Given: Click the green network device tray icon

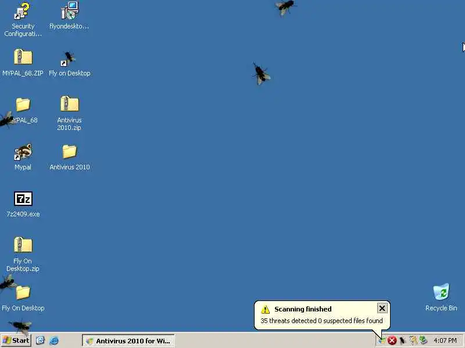Looking at the screenshot, I should [x=423, y=340].
